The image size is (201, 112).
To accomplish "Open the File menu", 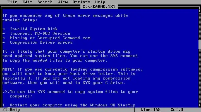I will pos(12,2).
